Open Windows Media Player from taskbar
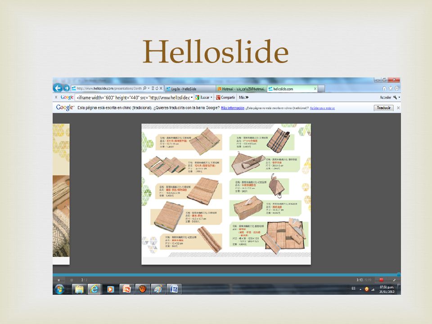Screen dimensions: 432x324 point(111,289)
